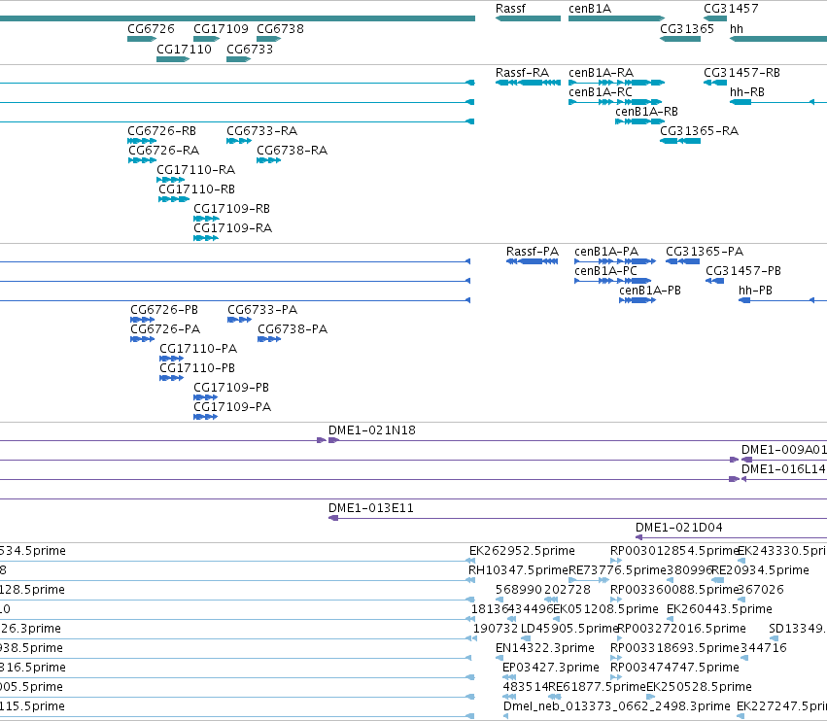Viewport: 827px width, 721px height.
Task: Click the EK262952.5prime EST label
Action: [522, 551]
